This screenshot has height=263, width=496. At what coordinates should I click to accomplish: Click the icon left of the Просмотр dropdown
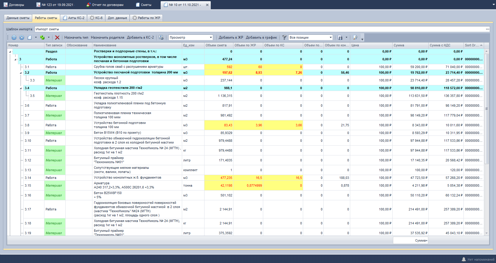161,37
